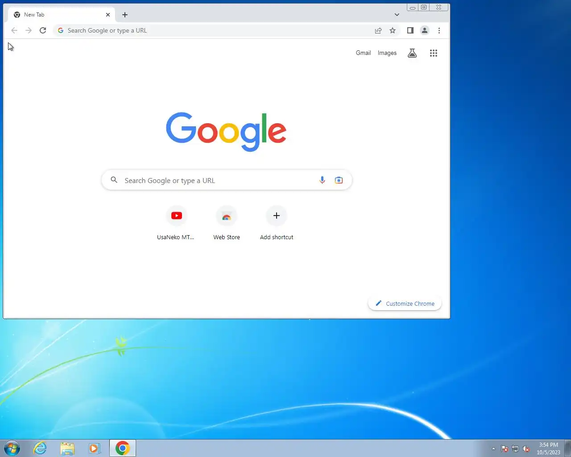Viewport: 571px width, 457px height.
Task: Show hidden system tray icons
Action: point(493,449)
